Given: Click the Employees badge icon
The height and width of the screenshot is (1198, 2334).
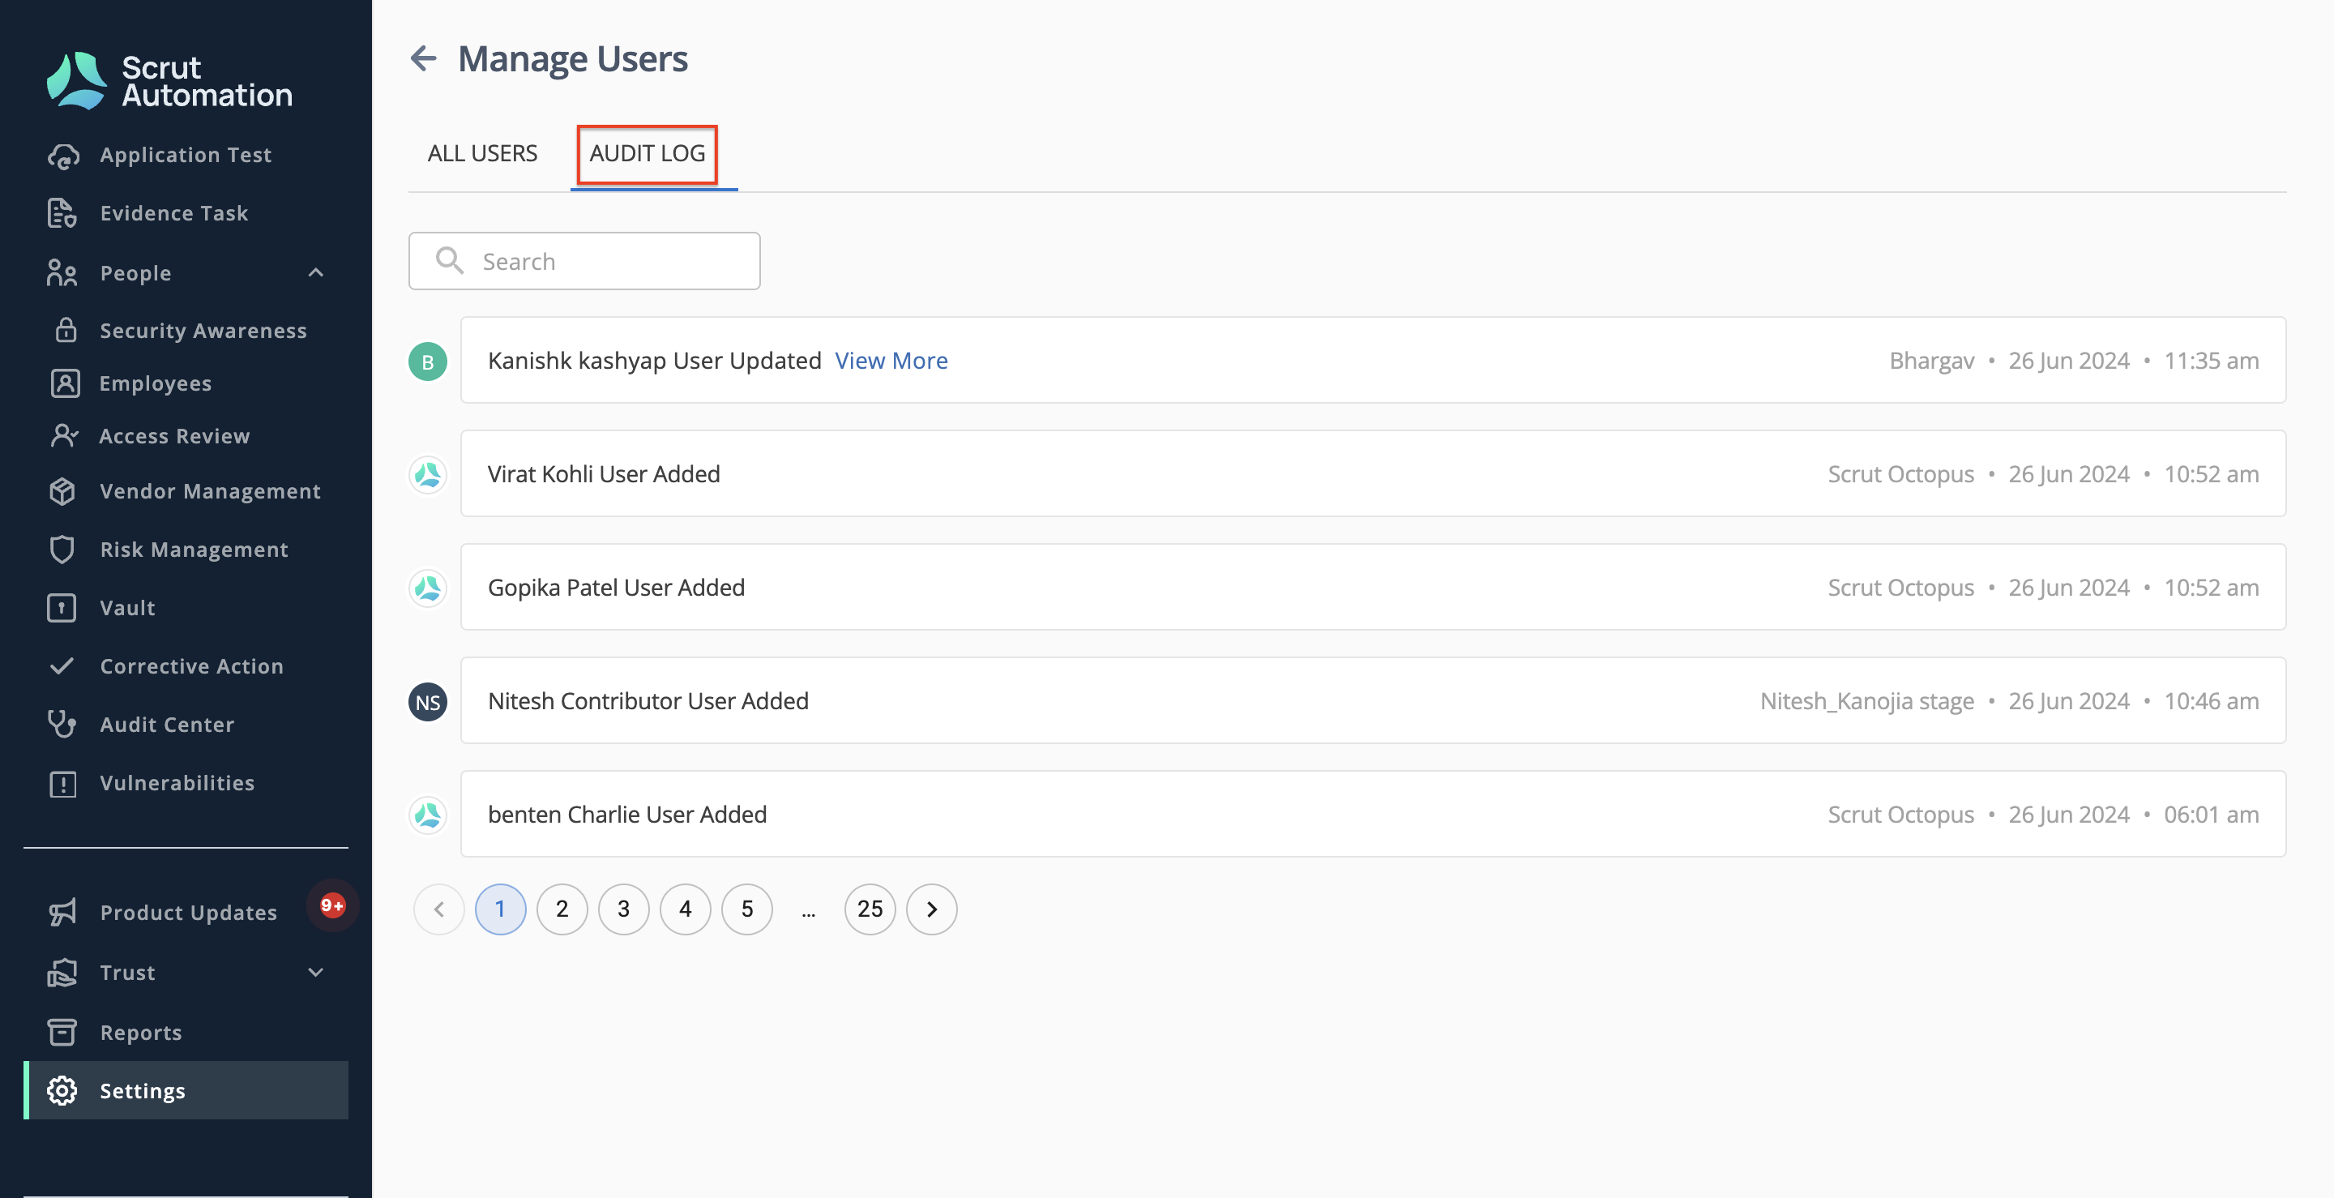Looking at the screenshot, I should tap(65, 383).
